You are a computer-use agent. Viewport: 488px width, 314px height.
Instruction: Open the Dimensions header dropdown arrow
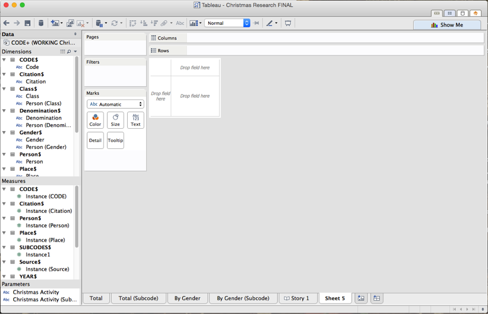[75, 52]
